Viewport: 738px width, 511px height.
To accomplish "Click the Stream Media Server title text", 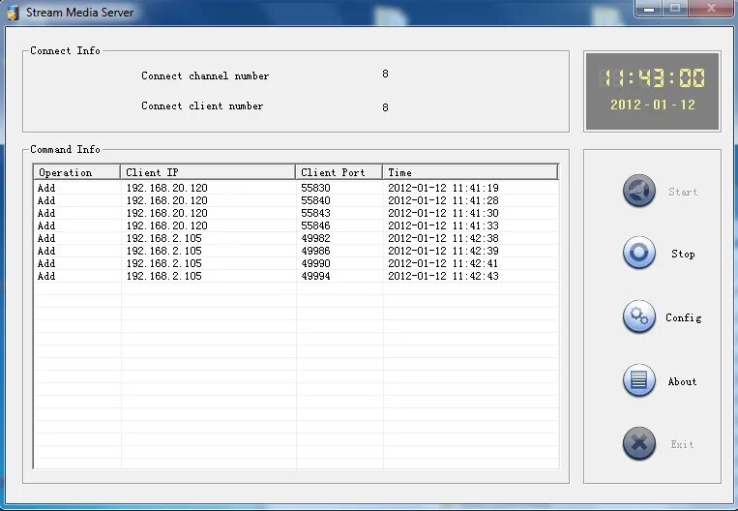I will 79,13.
